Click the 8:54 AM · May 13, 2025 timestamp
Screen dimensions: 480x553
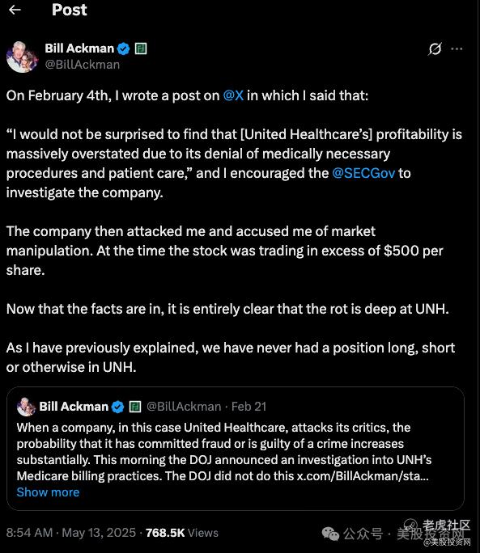click(x=71, y=533)
